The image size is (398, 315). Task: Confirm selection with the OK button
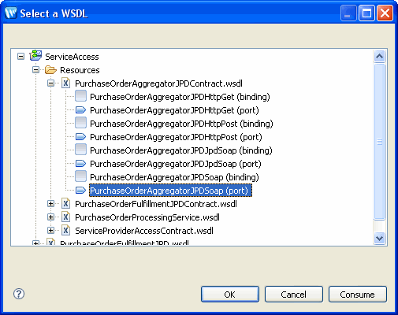(230, 295)
